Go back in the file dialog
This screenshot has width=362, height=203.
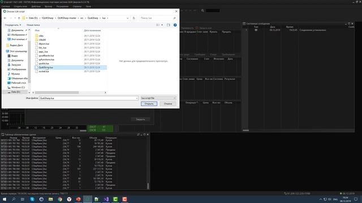pos(5,18)
